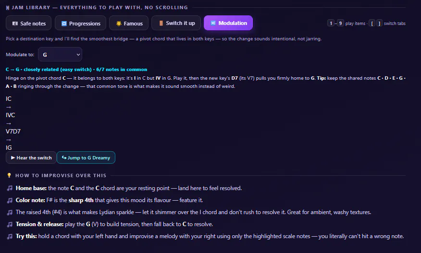Open the Modulate to key dropdown
421x253 pixels.
60,54
